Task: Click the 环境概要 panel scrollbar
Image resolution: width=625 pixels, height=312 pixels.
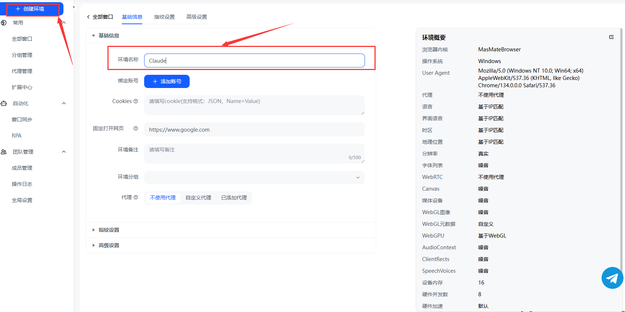Action: click(x=621, y=147)
